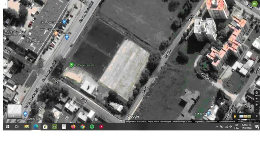Zoom out with the minus button
The height and width of the screenshot is (146, 260).
point(257,110)
